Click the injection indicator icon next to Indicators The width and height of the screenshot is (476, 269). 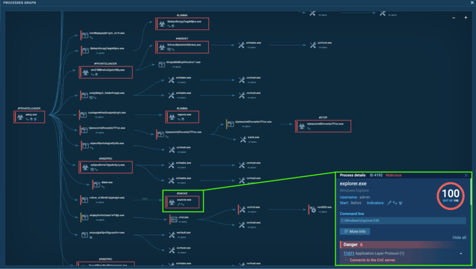click(x=389, y=203)
